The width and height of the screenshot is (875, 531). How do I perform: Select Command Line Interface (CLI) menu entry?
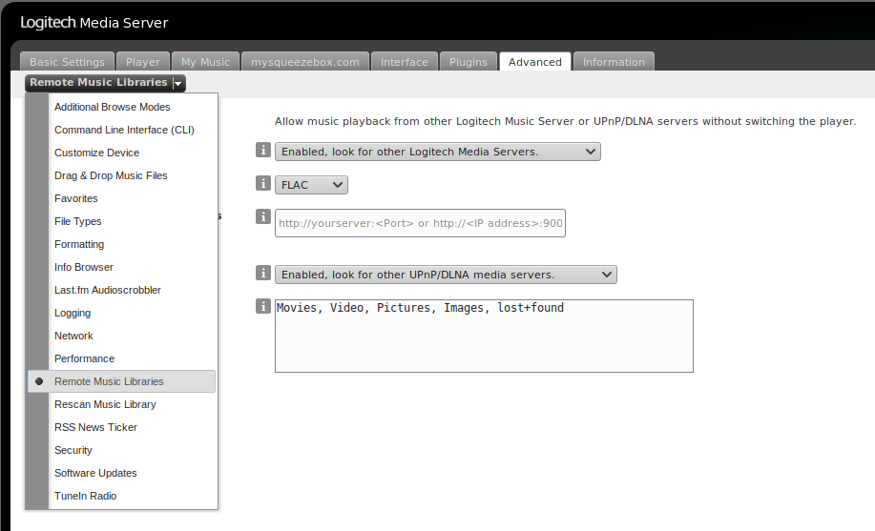tap(121, 130)
